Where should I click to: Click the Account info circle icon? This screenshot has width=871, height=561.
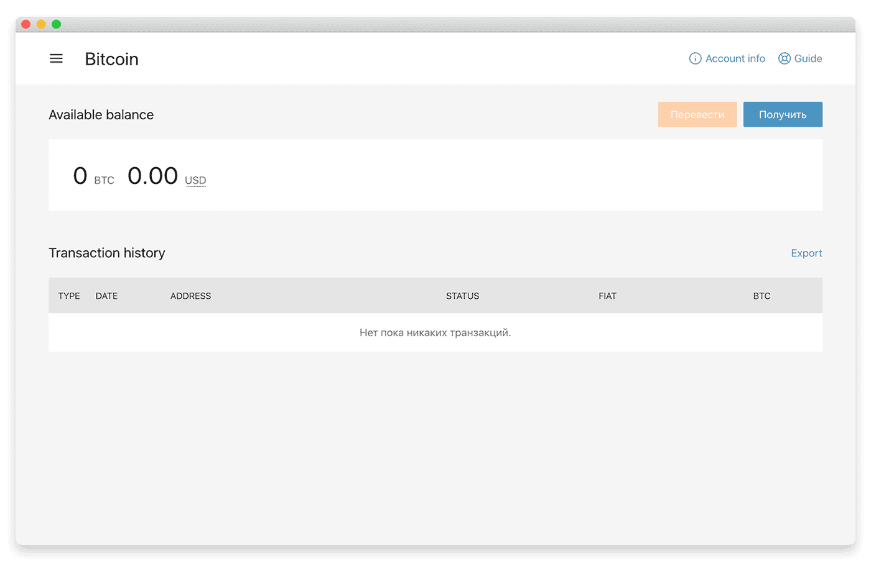click(x=695, y=58)
